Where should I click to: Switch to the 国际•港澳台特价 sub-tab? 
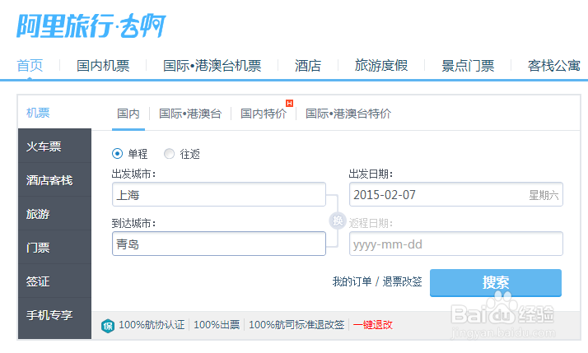(348, 114)
